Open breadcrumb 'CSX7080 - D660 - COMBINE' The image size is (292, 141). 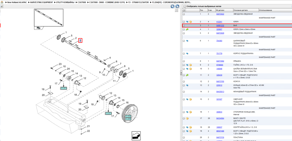click(x=107, y=2)
